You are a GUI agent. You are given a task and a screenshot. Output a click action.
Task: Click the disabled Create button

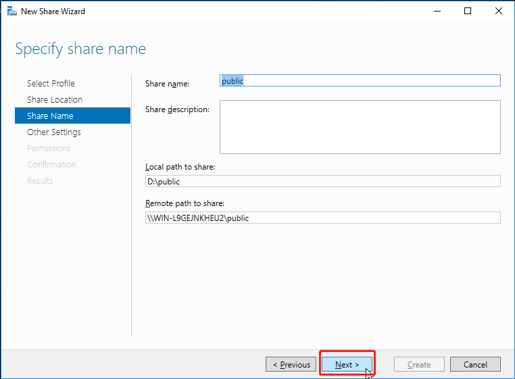pos(419,365)
